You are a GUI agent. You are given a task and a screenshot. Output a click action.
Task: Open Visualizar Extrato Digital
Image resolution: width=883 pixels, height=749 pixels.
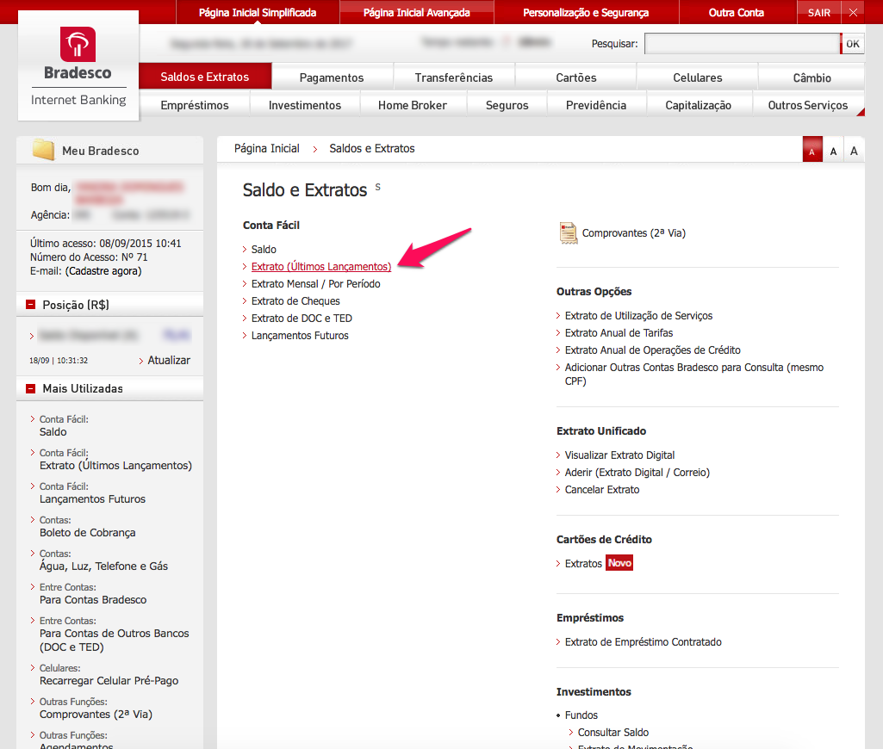[619, 455]
